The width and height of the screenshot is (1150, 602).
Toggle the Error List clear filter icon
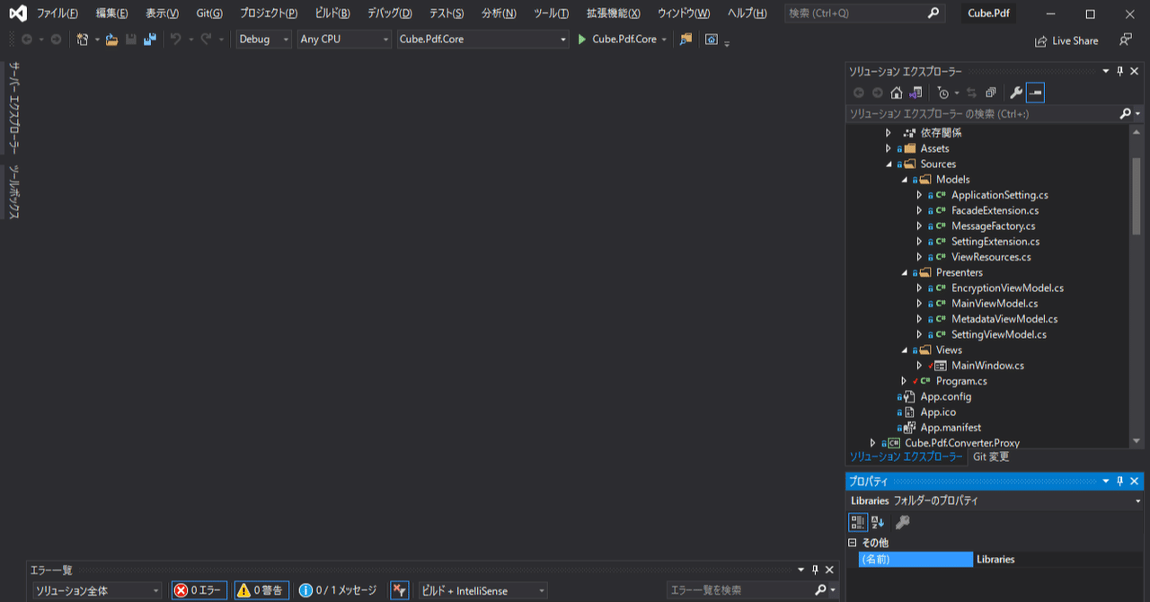400,590
